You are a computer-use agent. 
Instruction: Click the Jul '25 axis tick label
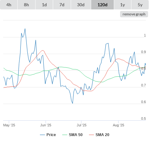tap(81, 125)
